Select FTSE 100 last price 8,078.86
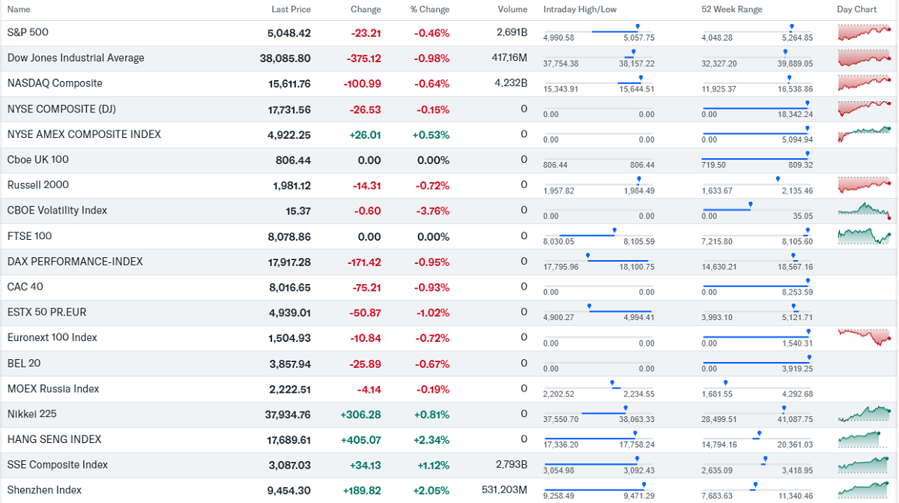The height and width of the screenshot is (503, 899). 289,237
